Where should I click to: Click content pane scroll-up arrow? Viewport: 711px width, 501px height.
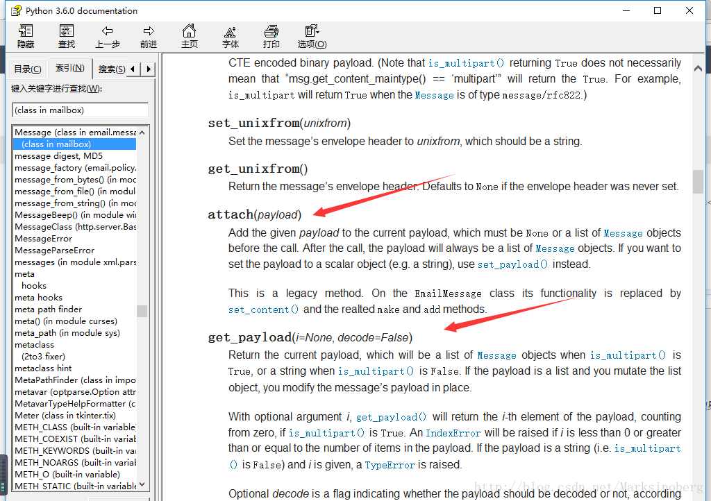coord(699,69)
